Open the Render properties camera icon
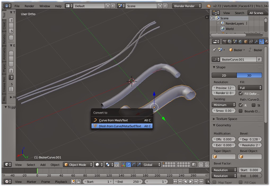 coord(225,42)
